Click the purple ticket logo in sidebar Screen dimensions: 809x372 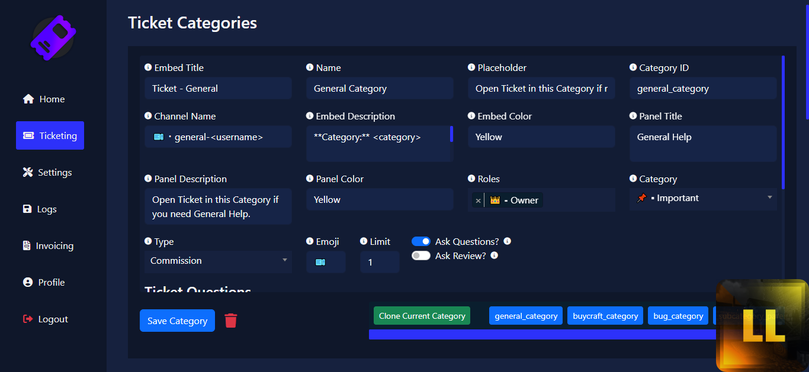click(x=53, y=38)
